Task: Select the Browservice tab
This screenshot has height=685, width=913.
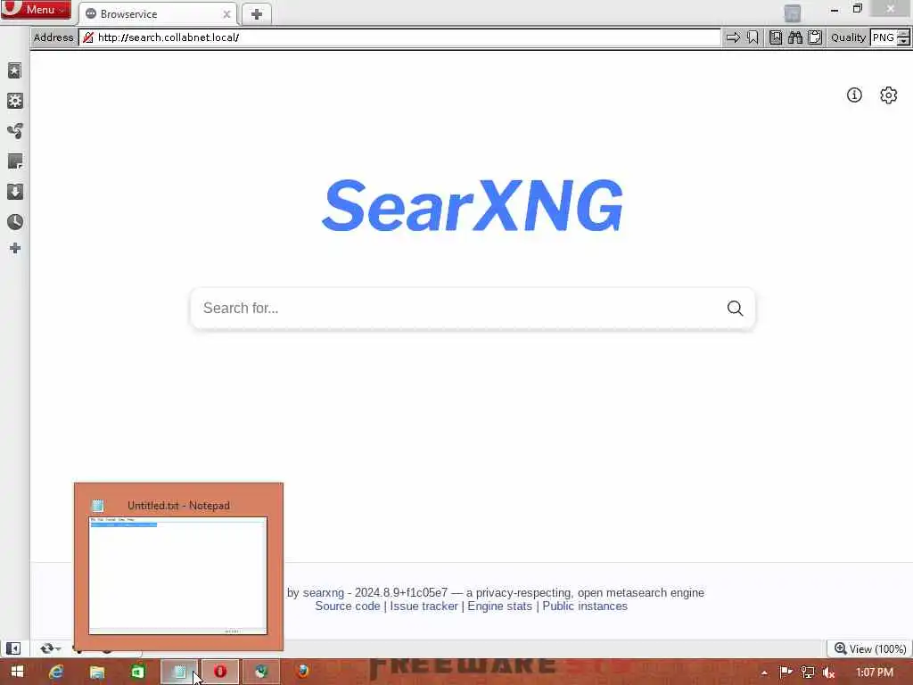Action: coord(157,14)
